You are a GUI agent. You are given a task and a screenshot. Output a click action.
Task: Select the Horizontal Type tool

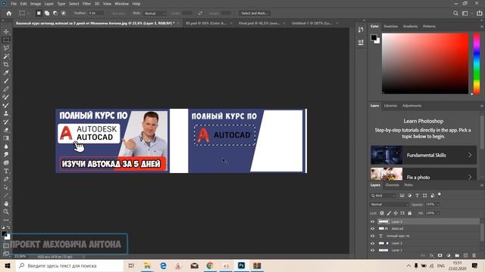pos(6,171)
